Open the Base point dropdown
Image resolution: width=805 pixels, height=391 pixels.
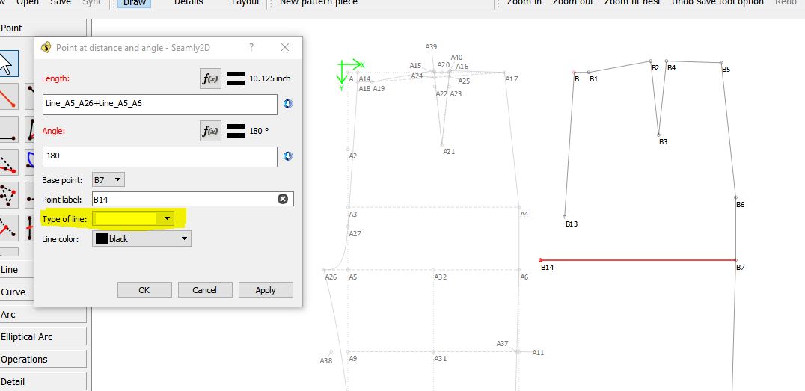pyautogui.click(x=108, y=179)
